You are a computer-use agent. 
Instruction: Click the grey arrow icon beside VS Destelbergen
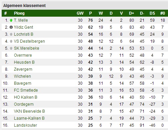pos(11,41)
